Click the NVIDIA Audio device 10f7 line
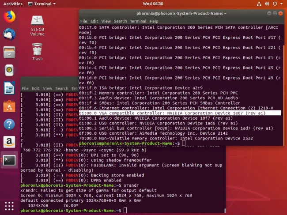The image size is (287, 215). point(156,118)
